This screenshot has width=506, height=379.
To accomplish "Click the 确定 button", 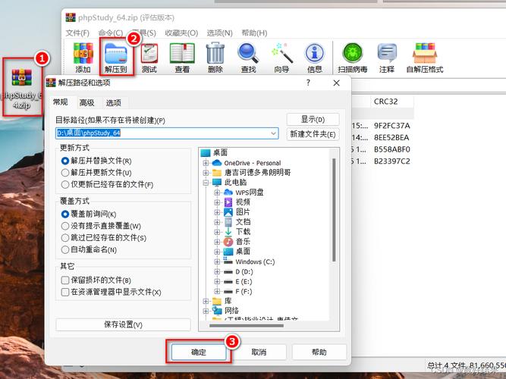I will pos(199,352).
